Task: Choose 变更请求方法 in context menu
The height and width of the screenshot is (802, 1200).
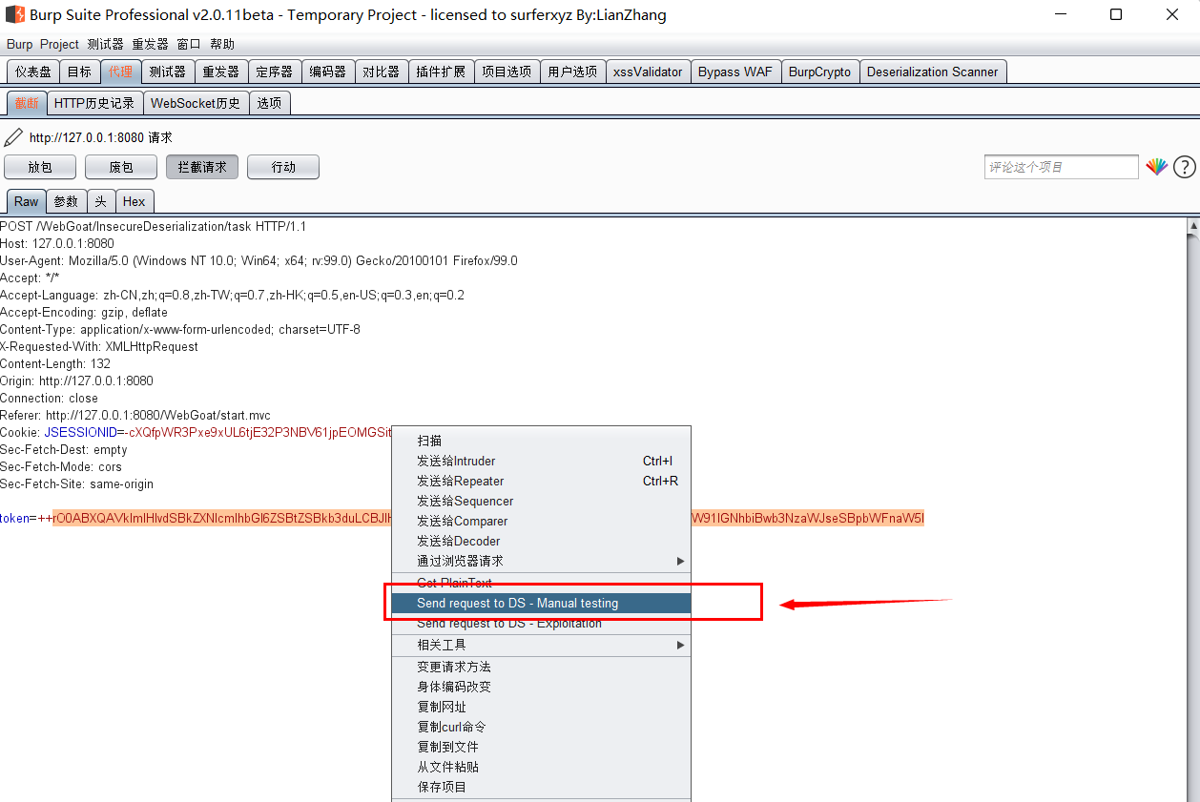Action: point(541,667)
